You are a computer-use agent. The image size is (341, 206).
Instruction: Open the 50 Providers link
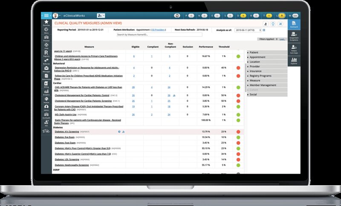tap(158, 30)
